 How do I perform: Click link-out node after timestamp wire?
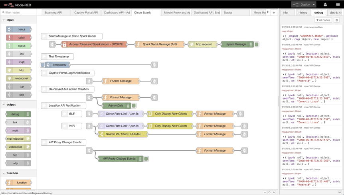[x=154, y=65]
